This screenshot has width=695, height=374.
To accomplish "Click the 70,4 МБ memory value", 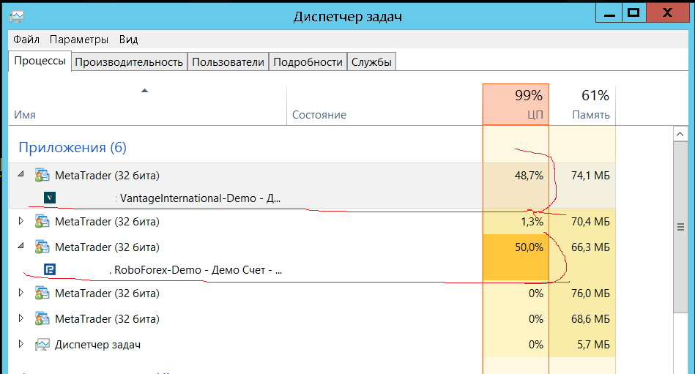I will pos(590,222).
